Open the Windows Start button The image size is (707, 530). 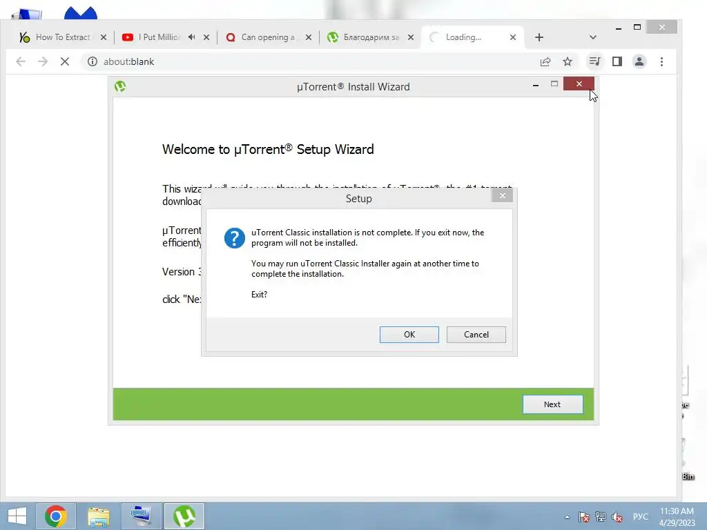[x=17, y=516]
